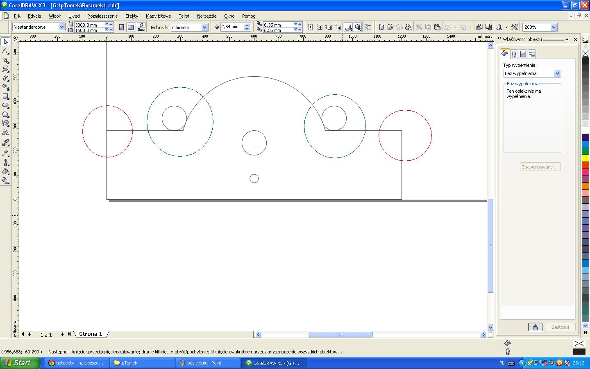Screen dimensions: 590x369
Task: Select the Text tool
Action: point(6,132)
